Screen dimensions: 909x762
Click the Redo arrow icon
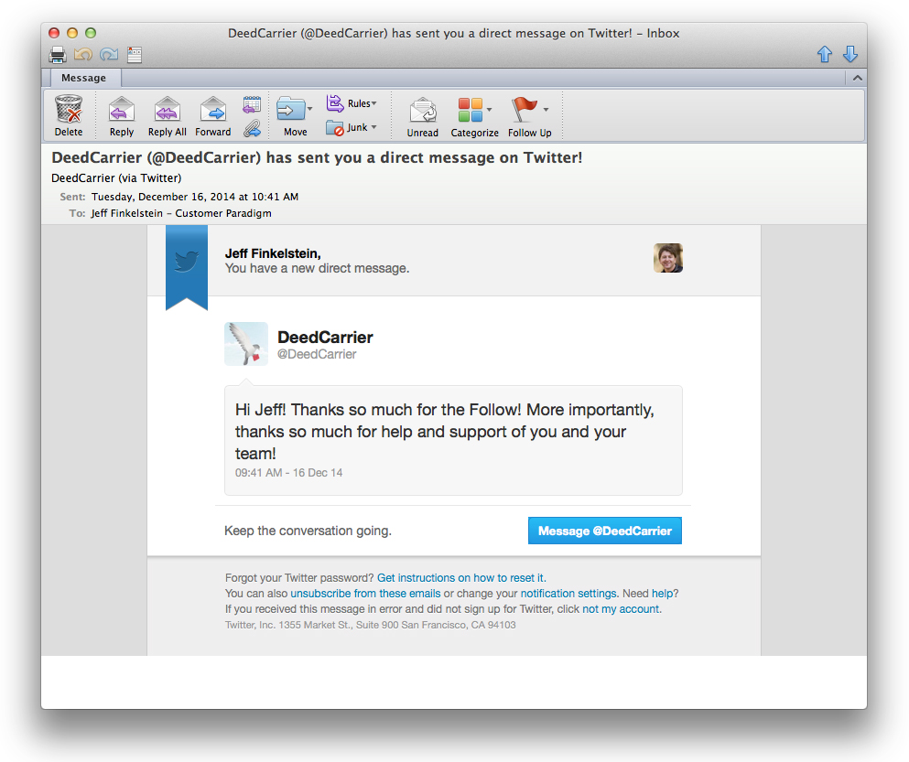pos(109,55)
